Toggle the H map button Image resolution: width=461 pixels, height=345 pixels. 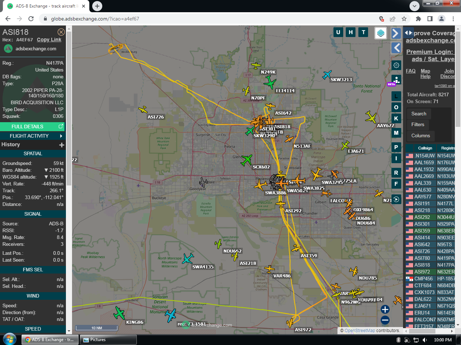point(351,32)
